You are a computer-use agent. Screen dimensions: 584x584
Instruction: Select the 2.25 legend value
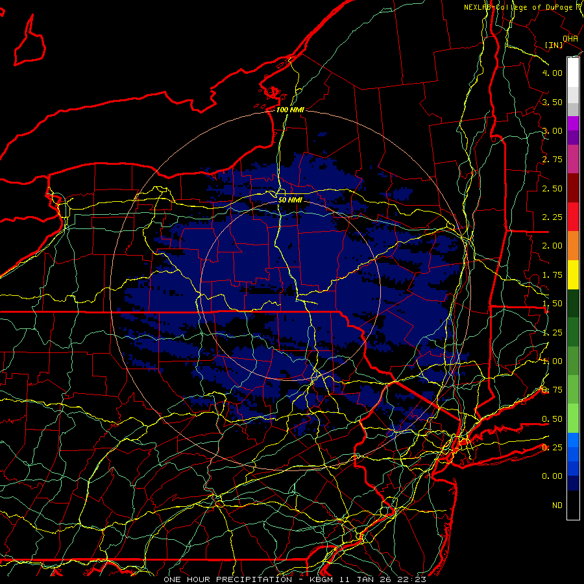tap(552, 217)
